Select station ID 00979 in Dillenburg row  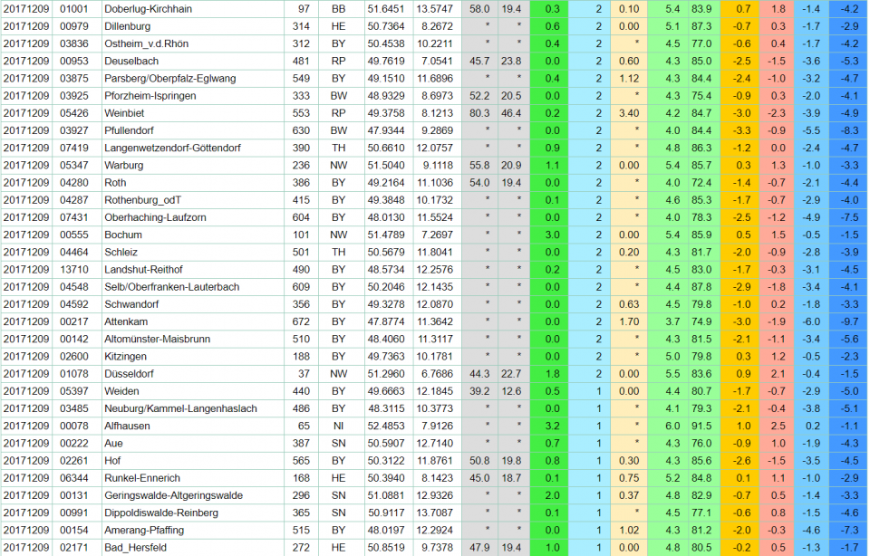point(73,26)
